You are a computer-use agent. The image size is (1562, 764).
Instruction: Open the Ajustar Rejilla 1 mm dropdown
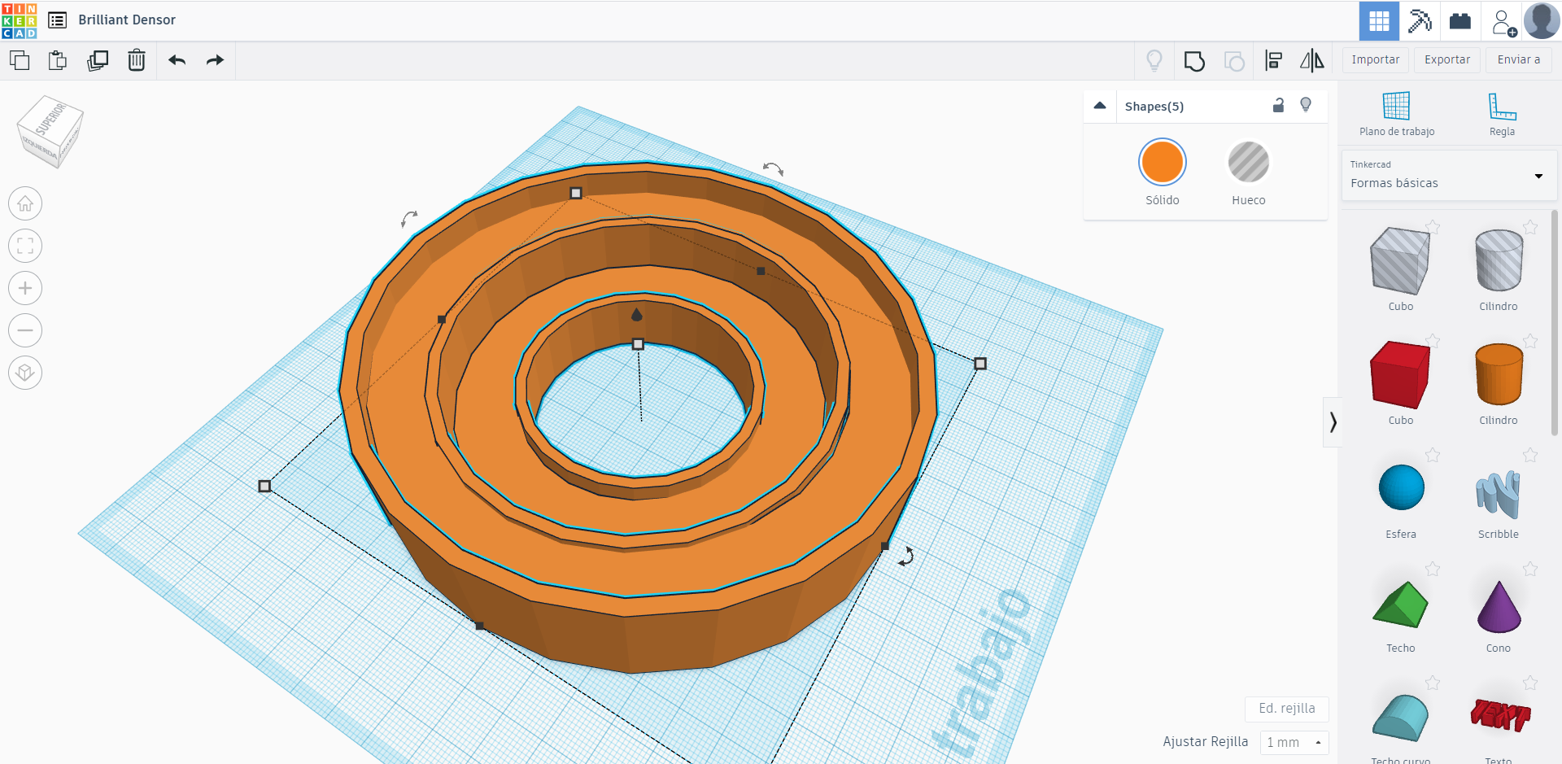click(1294, 742)
